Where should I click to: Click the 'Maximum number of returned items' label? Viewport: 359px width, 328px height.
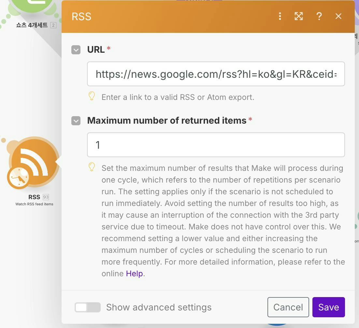pyautogui.click(x=167, y=120)
